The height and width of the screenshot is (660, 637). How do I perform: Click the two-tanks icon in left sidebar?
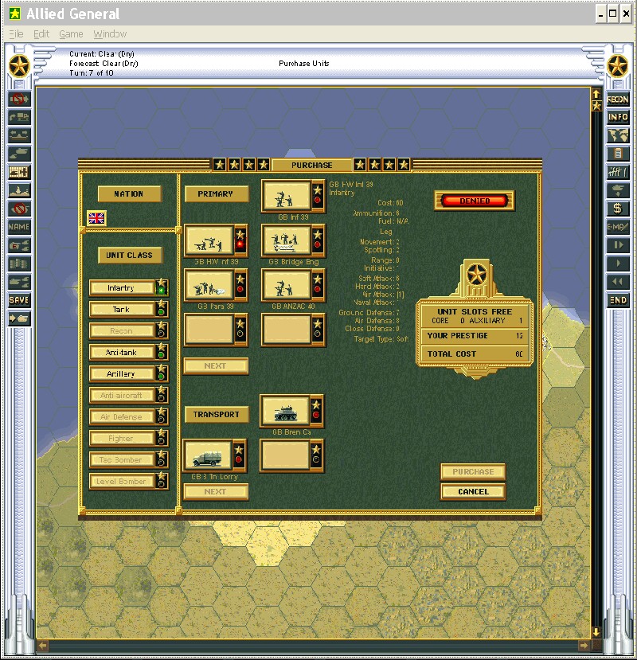click(x=19, y=154)
